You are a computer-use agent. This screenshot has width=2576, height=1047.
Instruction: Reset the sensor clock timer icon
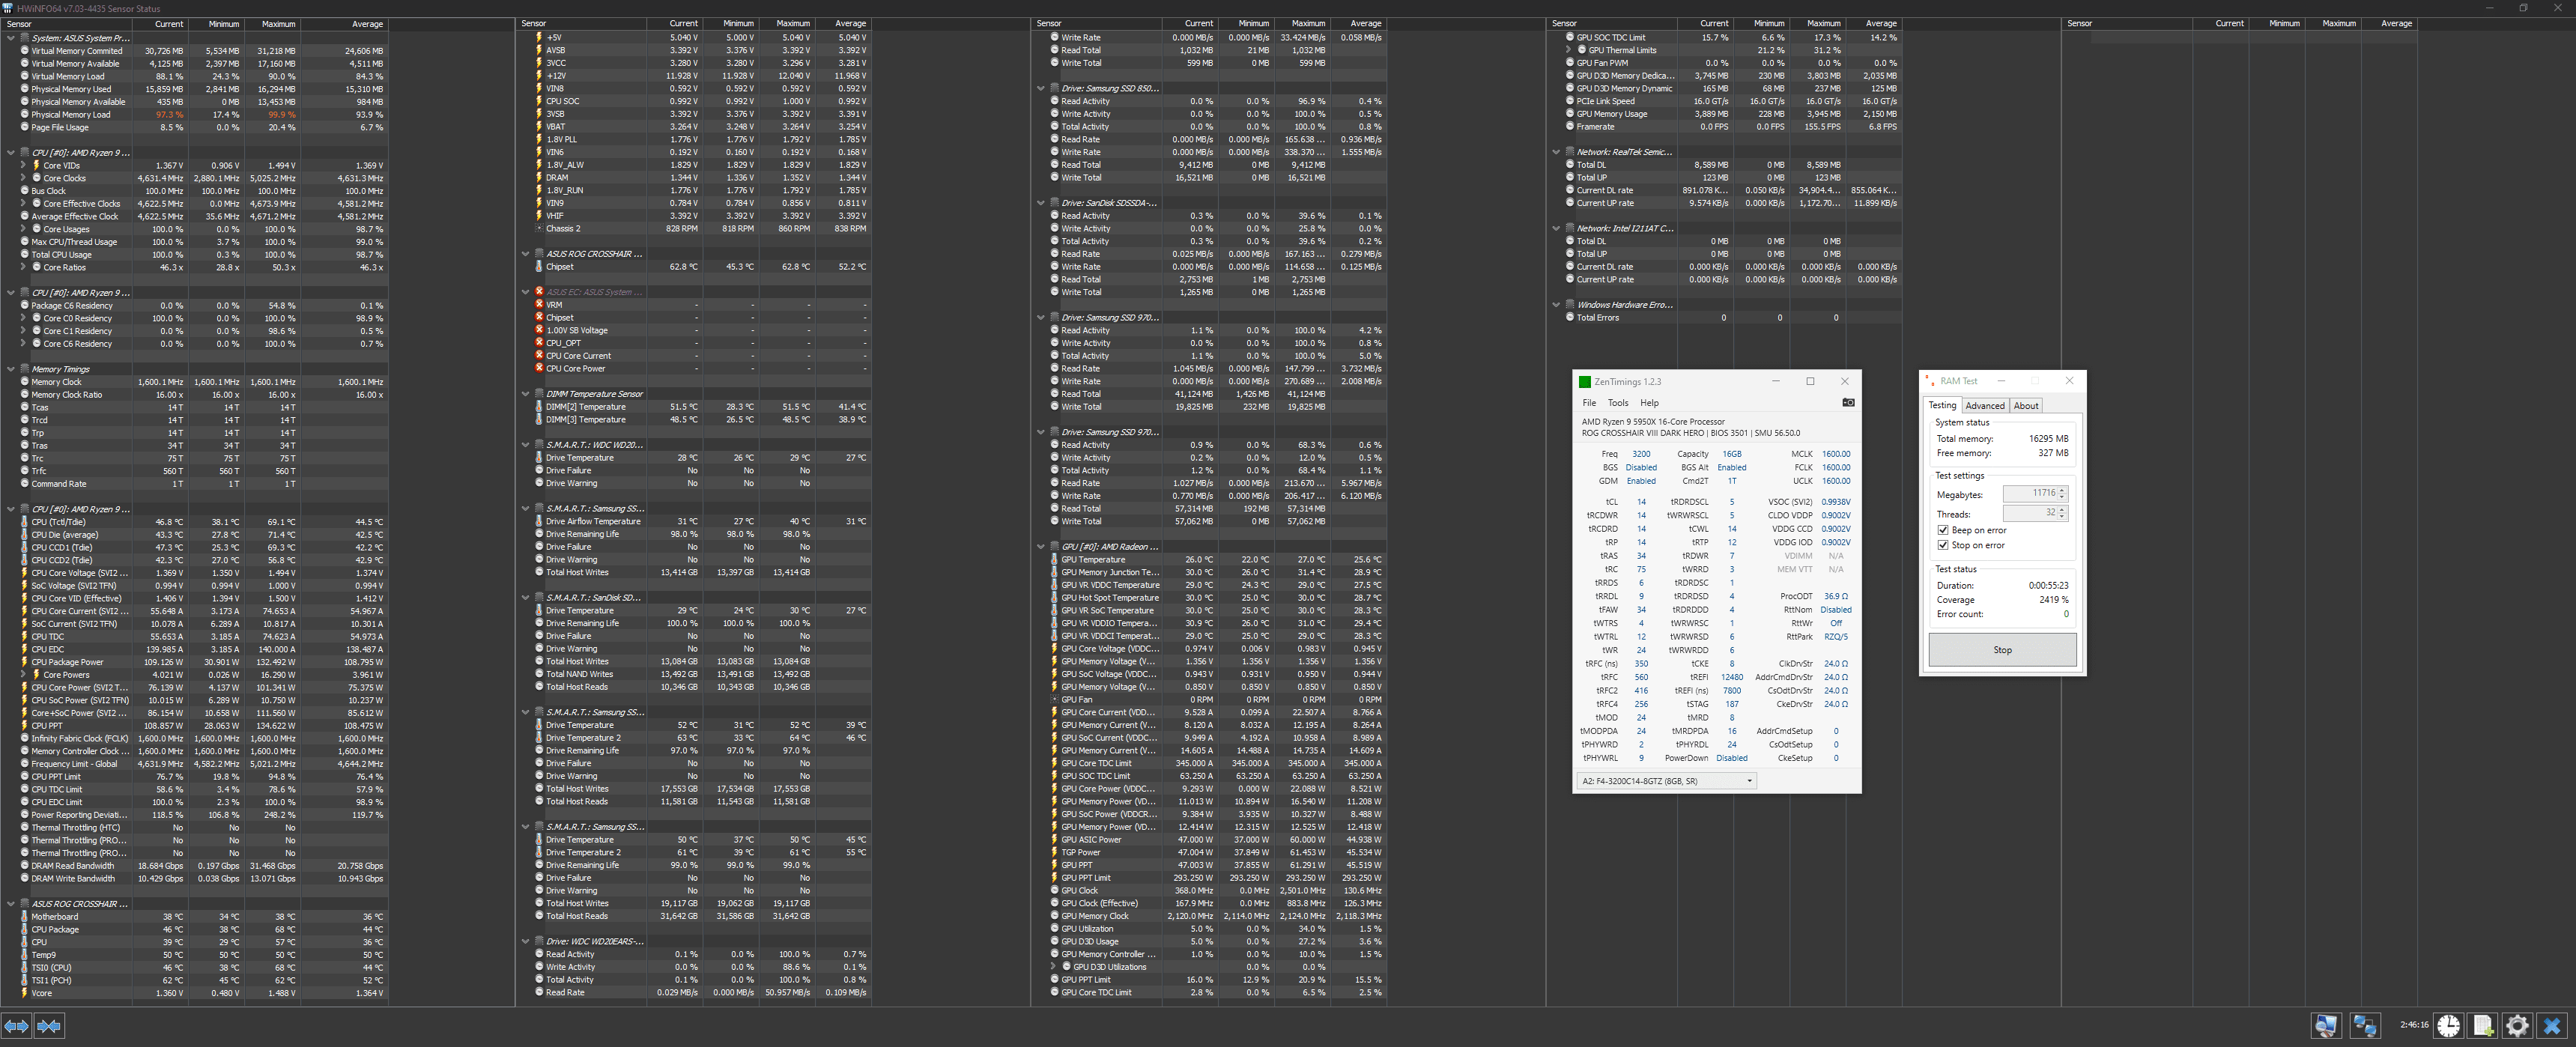[2448, 1025]
